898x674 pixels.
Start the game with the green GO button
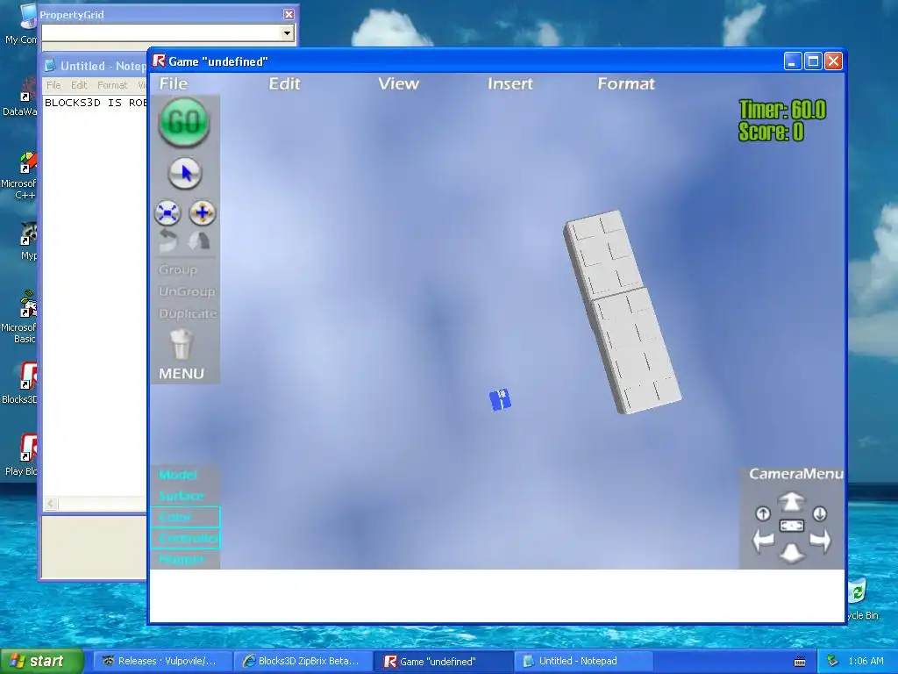[184, 122]
